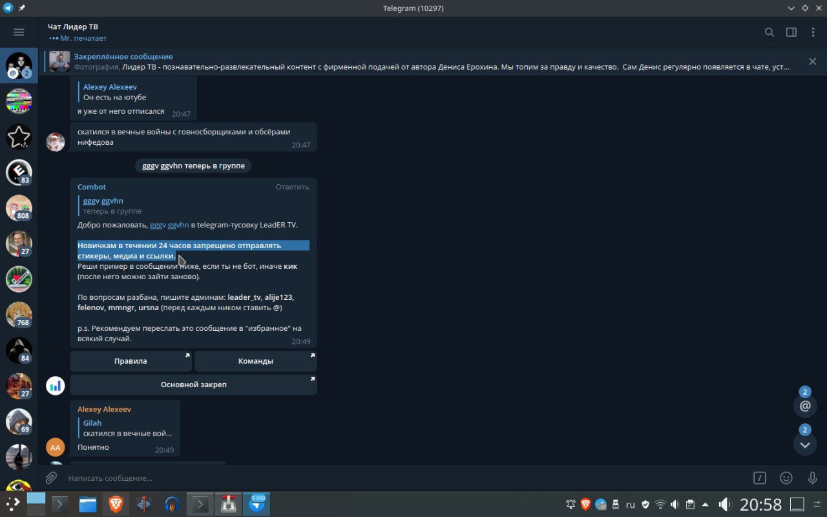Viewport: 827px width, 517px height.
Task: Open the pinned message about Лидер ТВ
Action: (432, 61)
